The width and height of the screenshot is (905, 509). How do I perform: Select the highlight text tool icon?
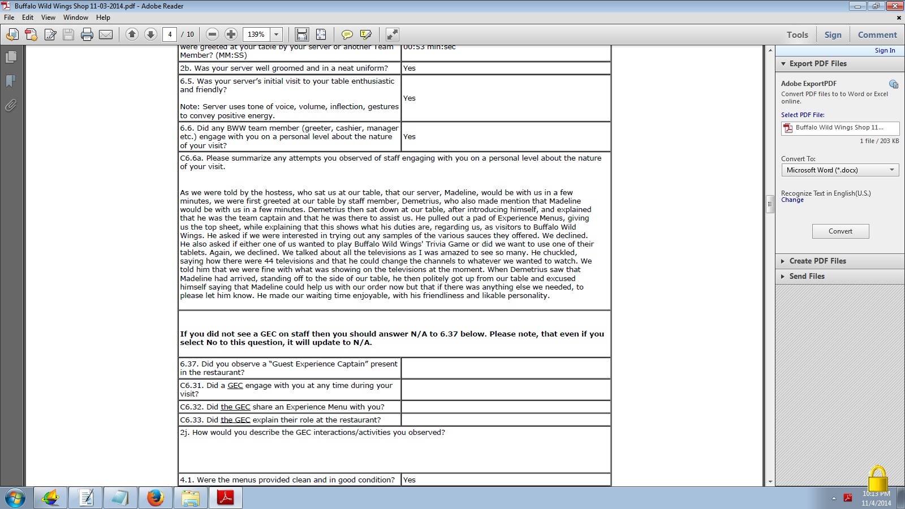click(x=366, y=34)
